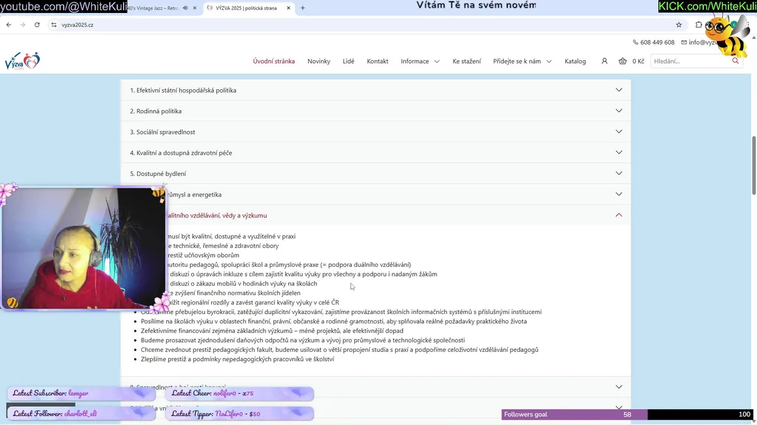Click the browser back arrow
This screenshot has height=425, width=757.
(8, 25)
